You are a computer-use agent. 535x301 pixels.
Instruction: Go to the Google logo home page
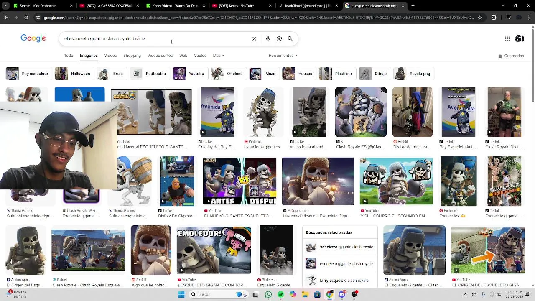coord(33,38)
